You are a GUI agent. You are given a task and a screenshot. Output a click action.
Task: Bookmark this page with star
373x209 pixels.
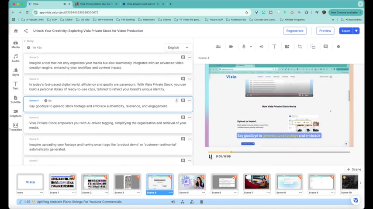click(246, 12)
